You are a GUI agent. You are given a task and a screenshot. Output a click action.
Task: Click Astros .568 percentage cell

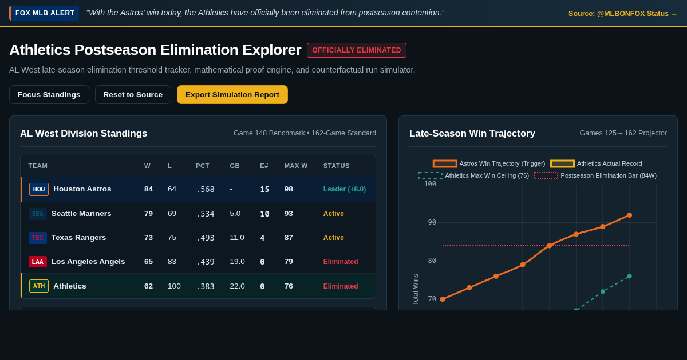pyautogui.click(x=205, y=189)
